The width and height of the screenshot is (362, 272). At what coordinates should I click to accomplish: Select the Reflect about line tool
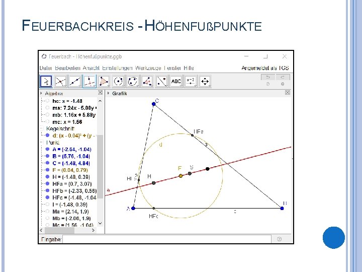tap(161, 81)
